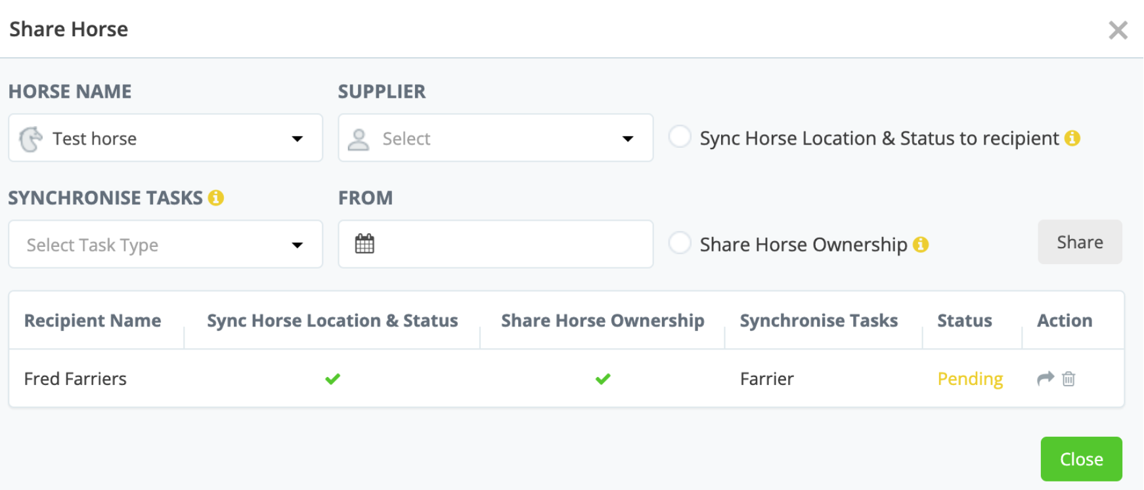Click info icon next to Share Horse Ownership
1144x490 pixels.
pyautogui.click(x=921, y=244)
